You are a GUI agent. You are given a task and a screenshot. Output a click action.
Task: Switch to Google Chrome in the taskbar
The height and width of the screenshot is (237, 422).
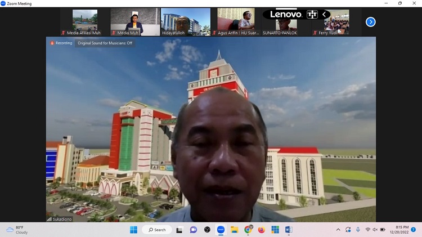point(248,230)
